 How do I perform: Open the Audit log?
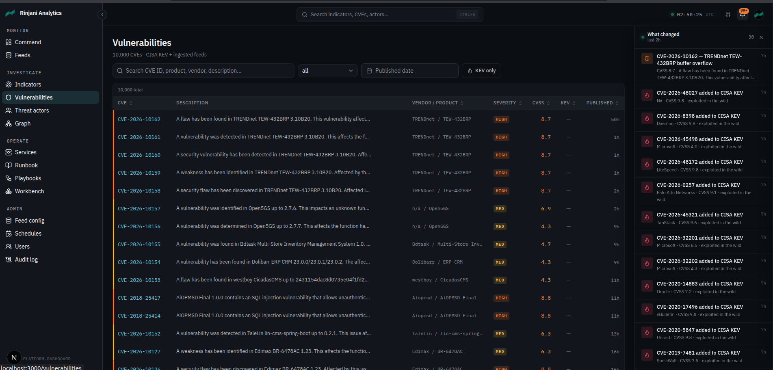point(51,260)
